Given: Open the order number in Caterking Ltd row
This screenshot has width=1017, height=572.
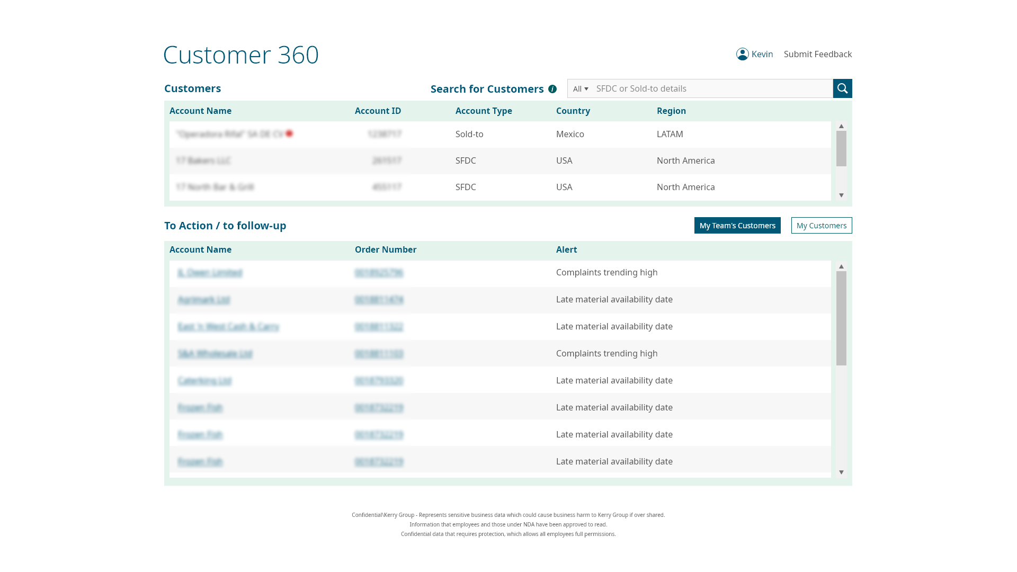Looking at the screenshot, I should [379, 380].
